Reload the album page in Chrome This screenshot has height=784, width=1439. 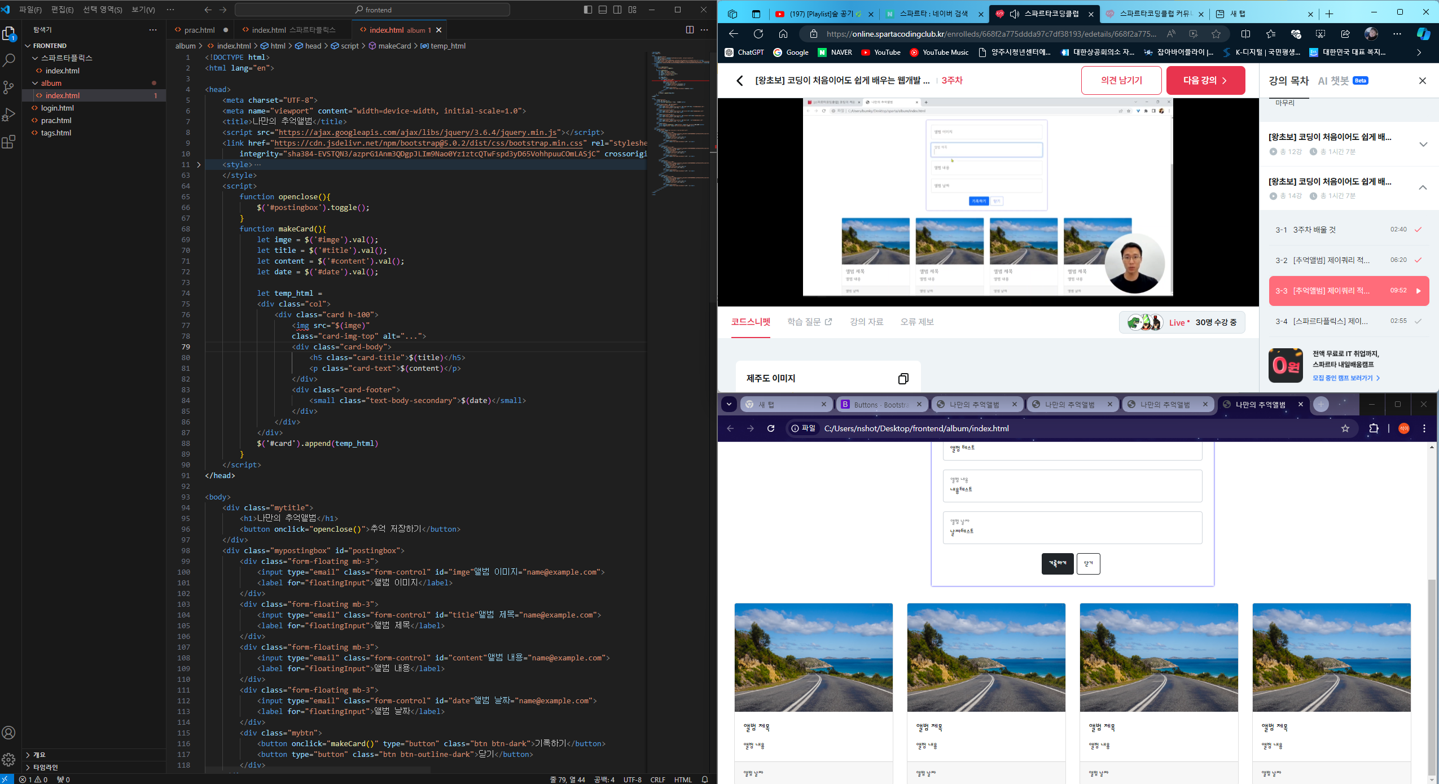[x=771, y=428]
